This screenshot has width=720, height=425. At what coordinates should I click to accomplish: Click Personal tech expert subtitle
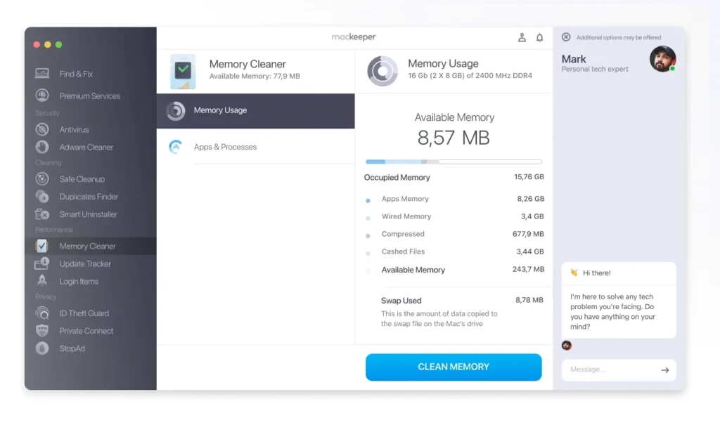point(595,69)
